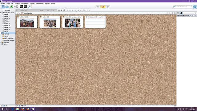The width and height of the screenshot is (197, 111).
Task: Show inspector notes clipboard icon
Action: pyautogui.click(x=178, y=13)
